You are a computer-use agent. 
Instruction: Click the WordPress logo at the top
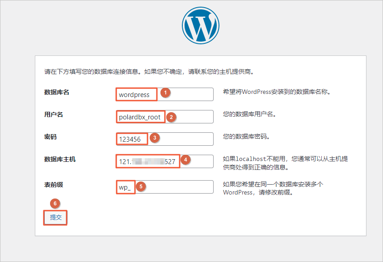coord(201,25)
